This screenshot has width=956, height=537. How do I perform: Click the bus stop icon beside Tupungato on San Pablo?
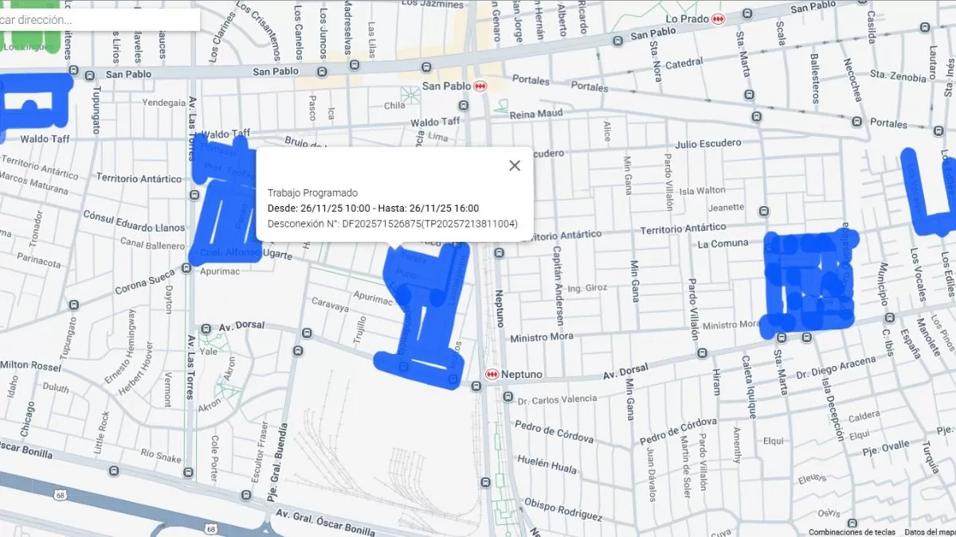pos(90,75)
